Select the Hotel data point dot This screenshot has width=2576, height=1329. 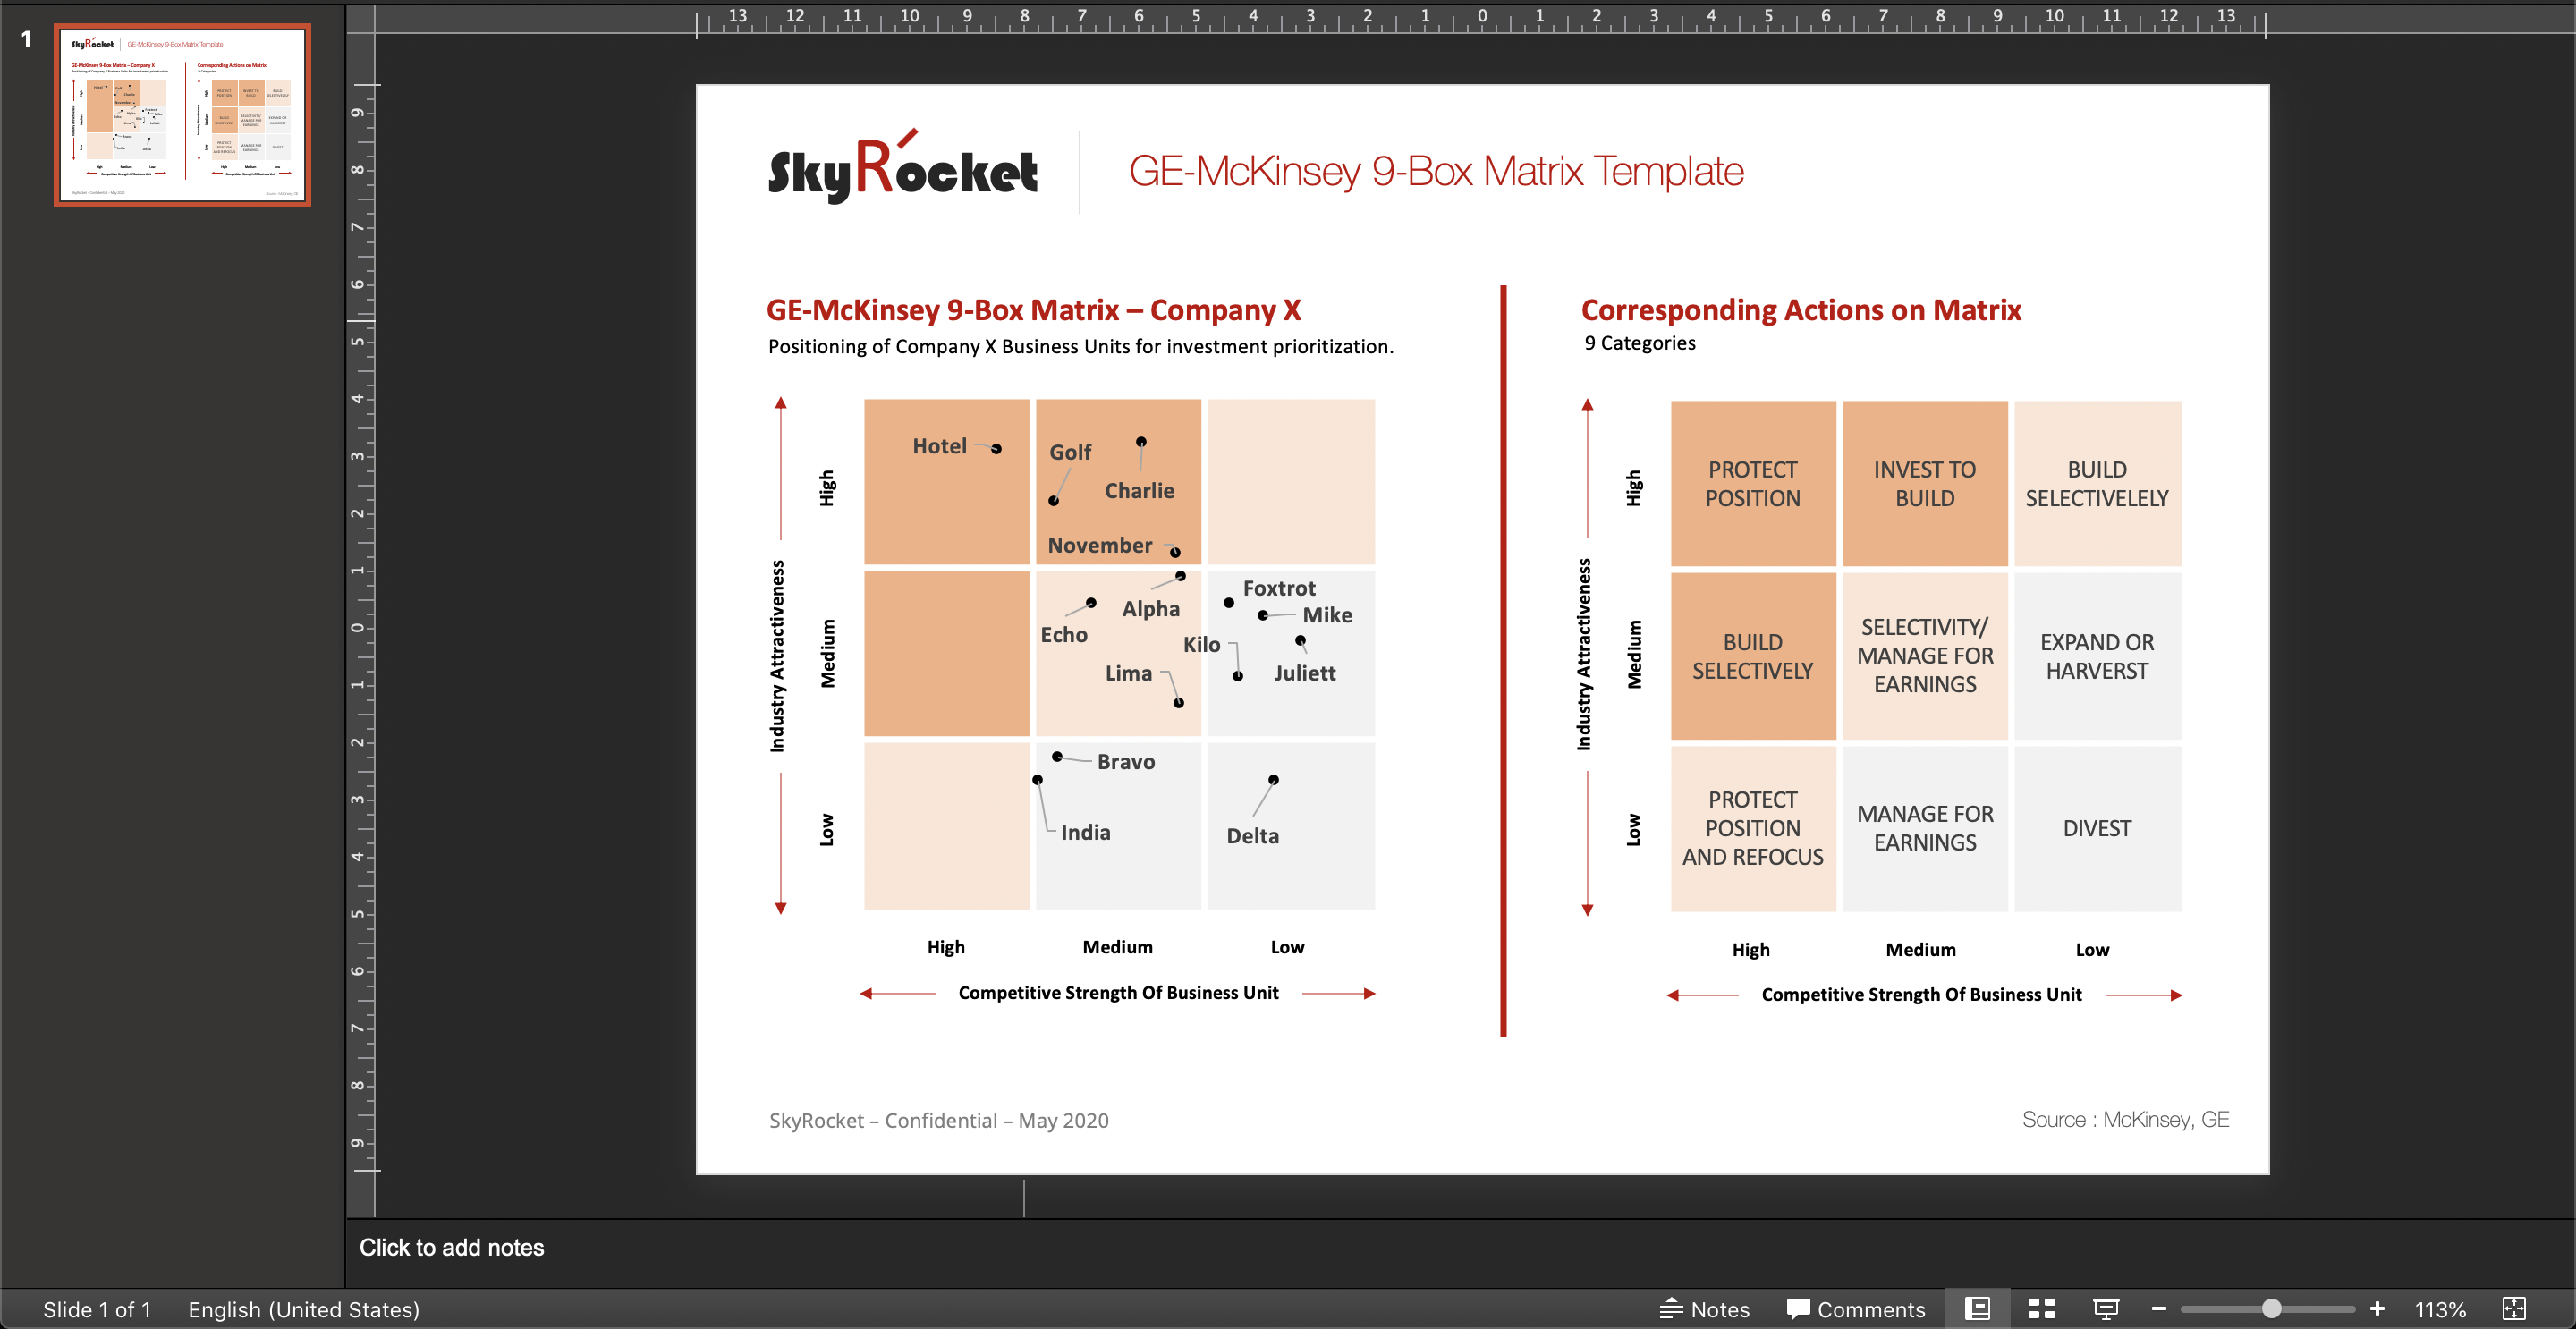(x=996, y=449)
